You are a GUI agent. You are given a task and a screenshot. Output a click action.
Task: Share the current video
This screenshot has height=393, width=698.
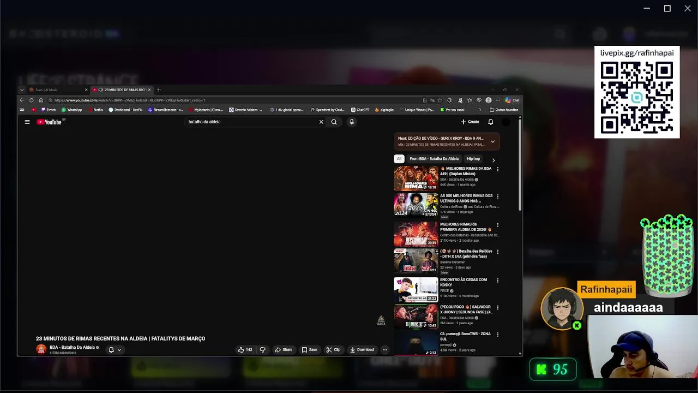tap(284, 350)
